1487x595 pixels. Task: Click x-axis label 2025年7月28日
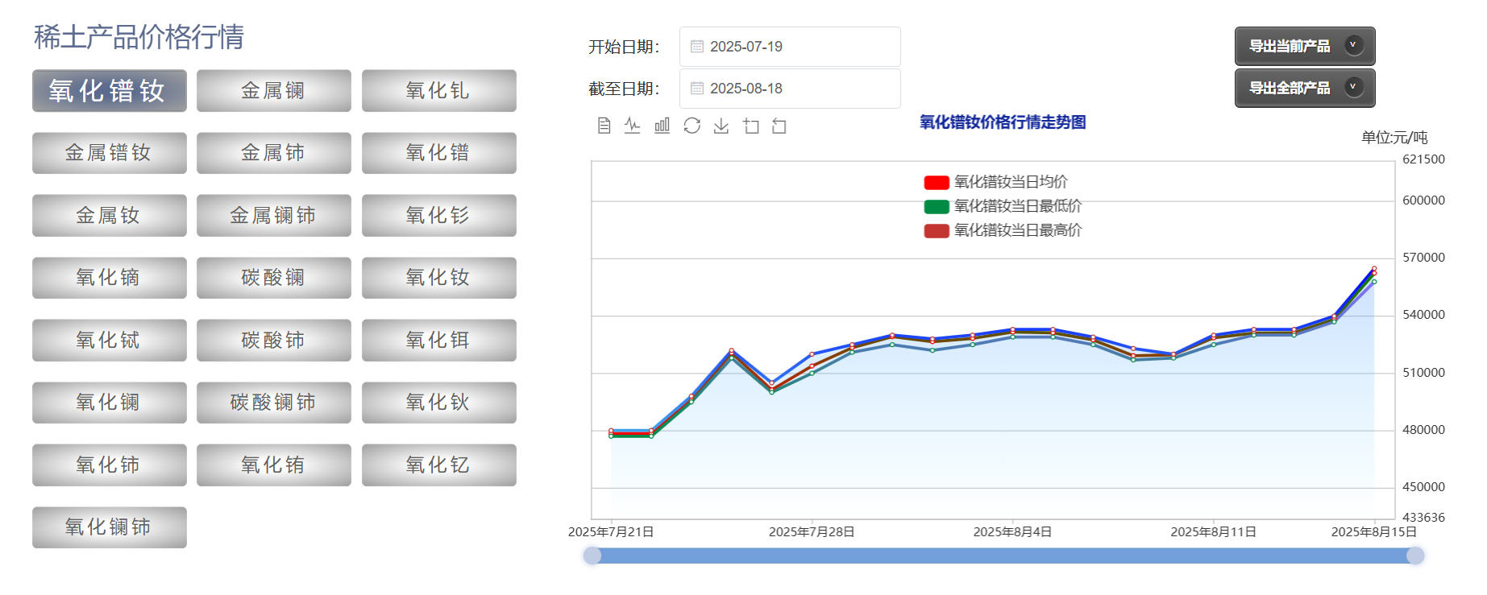tap(812, 532)
